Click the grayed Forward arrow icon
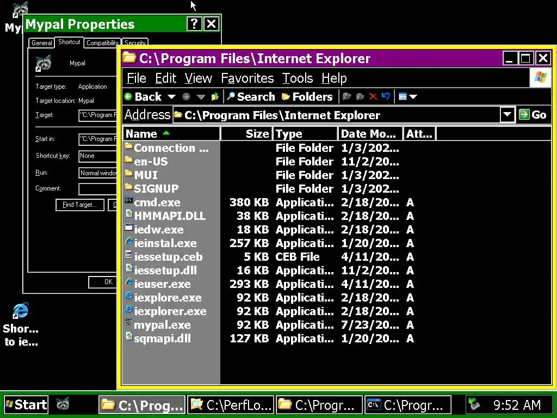The height and width of the screenshot is (418, 557). 186,97
